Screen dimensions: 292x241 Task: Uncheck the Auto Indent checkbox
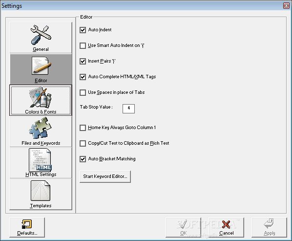pyautogui.click(x=83, y=30)
